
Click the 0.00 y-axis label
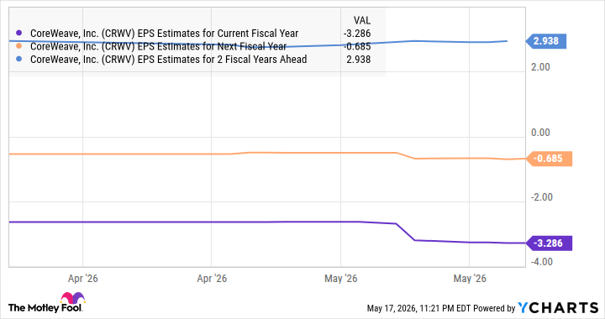tap(540, 133)
